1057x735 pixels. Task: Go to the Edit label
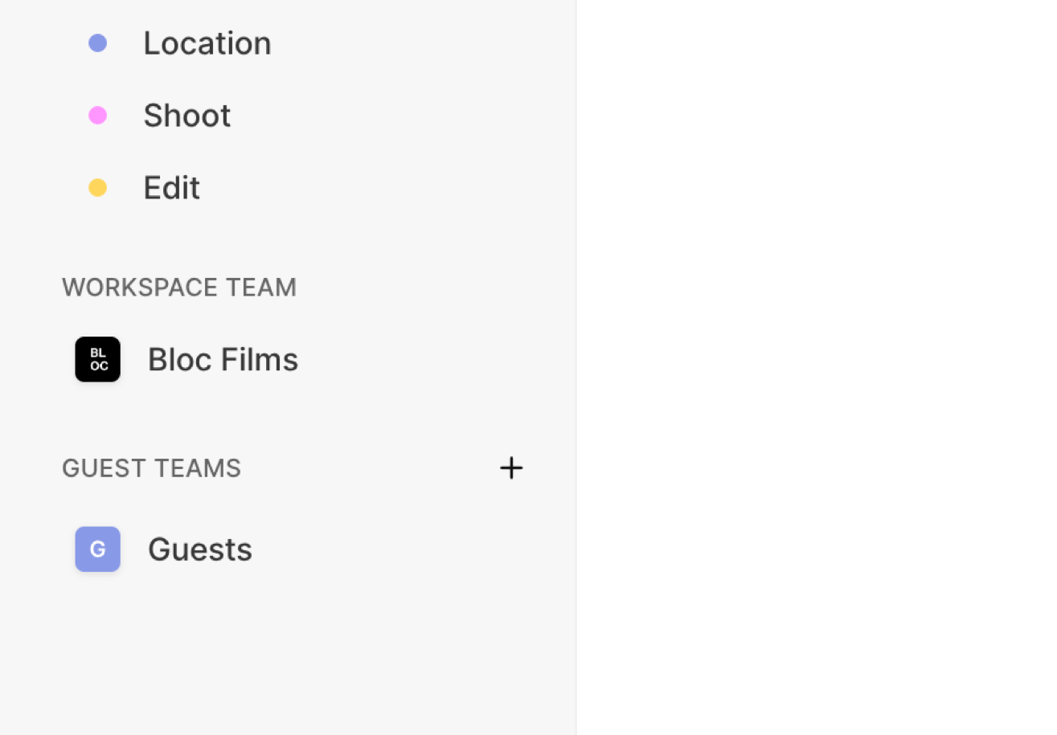(171, 188)
